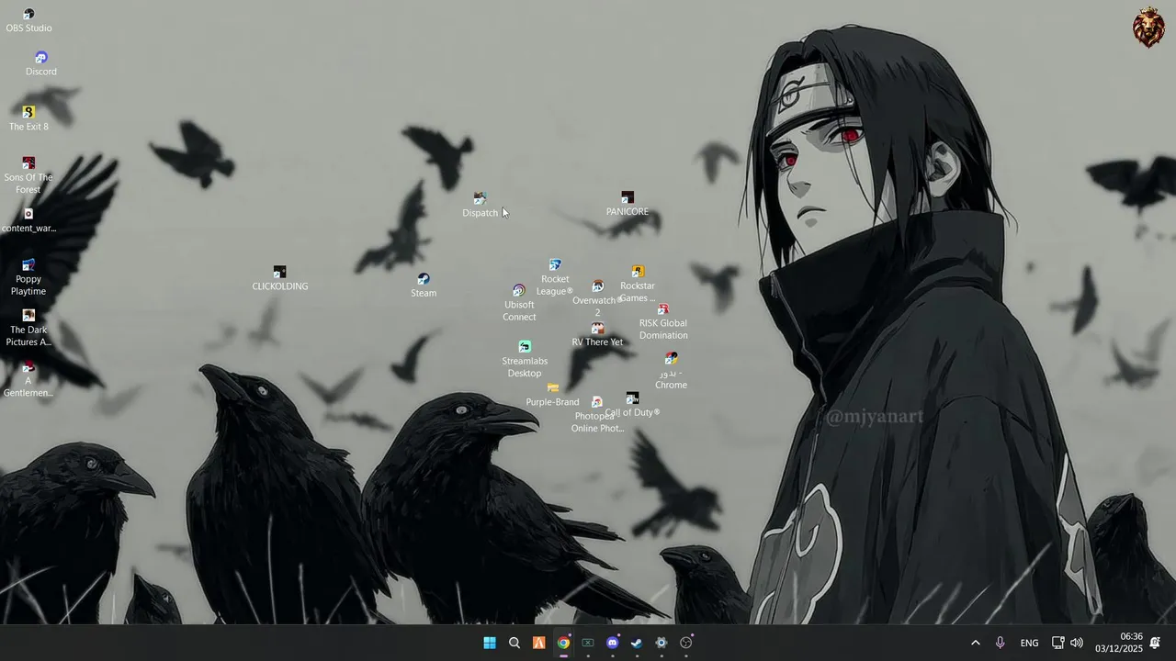1176x661 pixels.
Task: Open the Settings gear in the taskbar
Action: (661, 643)
